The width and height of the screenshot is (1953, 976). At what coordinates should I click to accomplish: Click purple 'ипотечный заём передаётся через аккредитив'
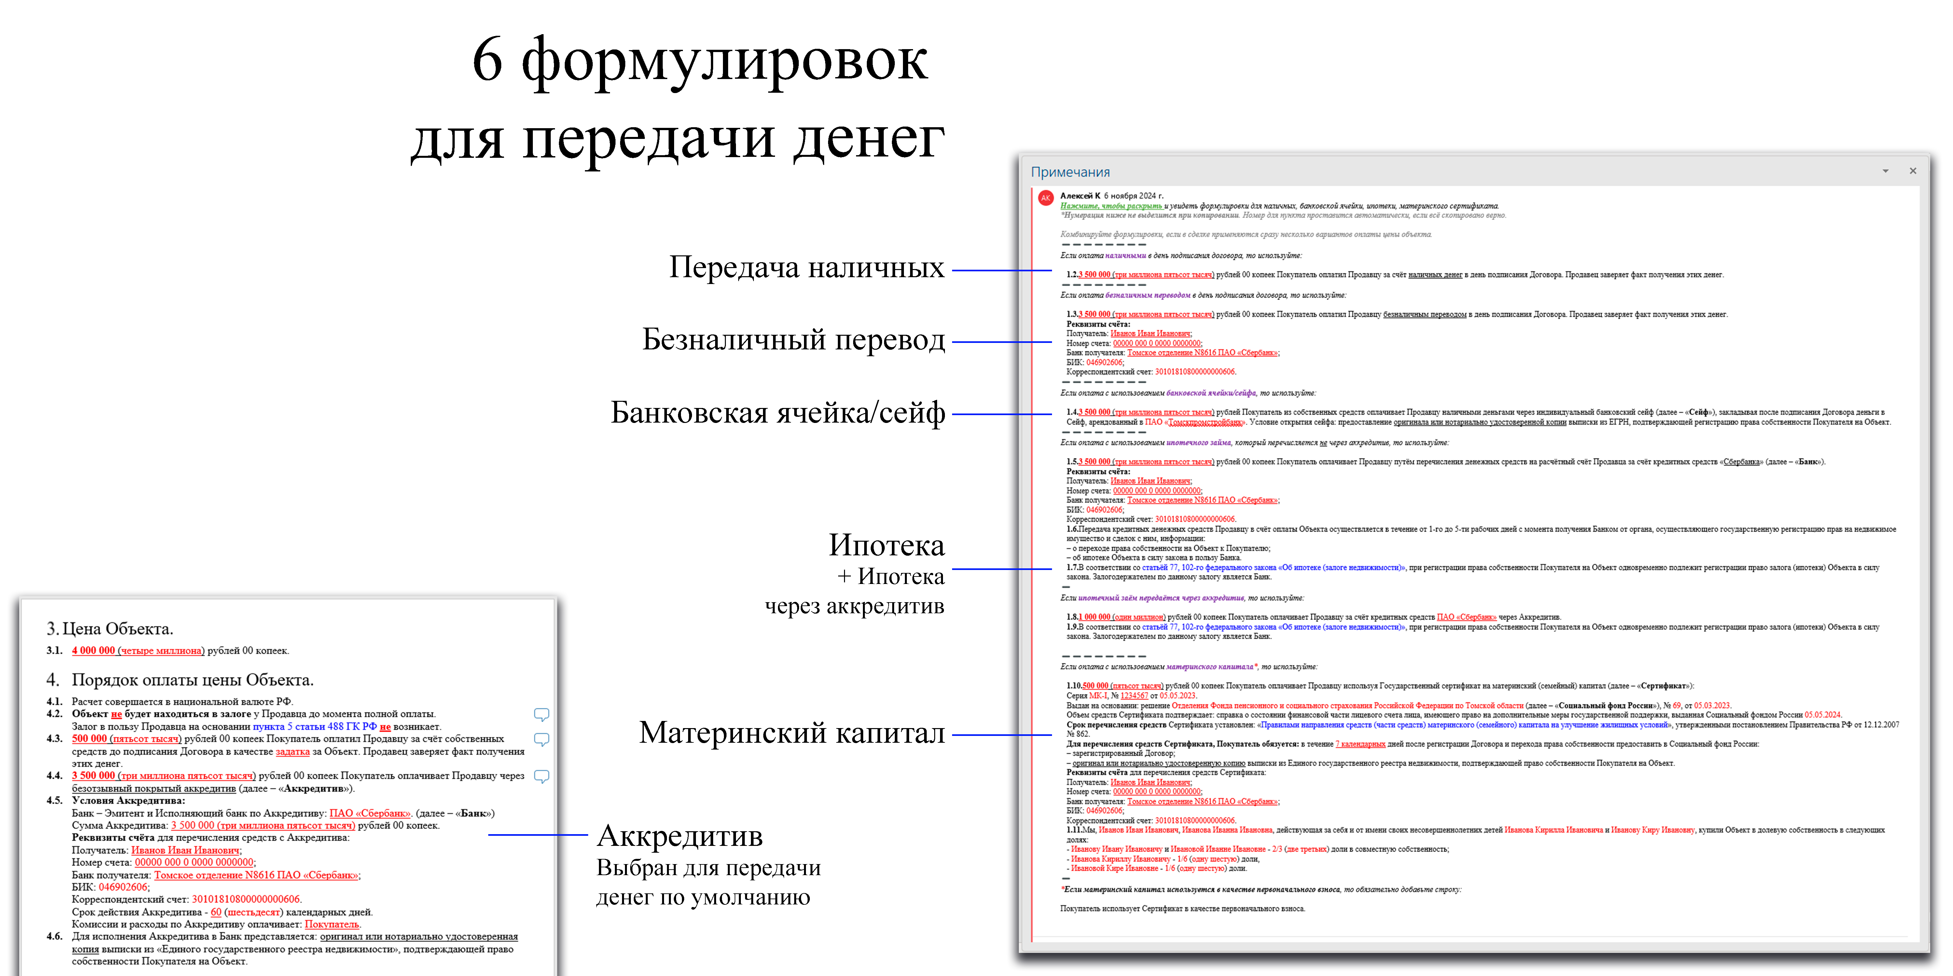point(1161,598)
